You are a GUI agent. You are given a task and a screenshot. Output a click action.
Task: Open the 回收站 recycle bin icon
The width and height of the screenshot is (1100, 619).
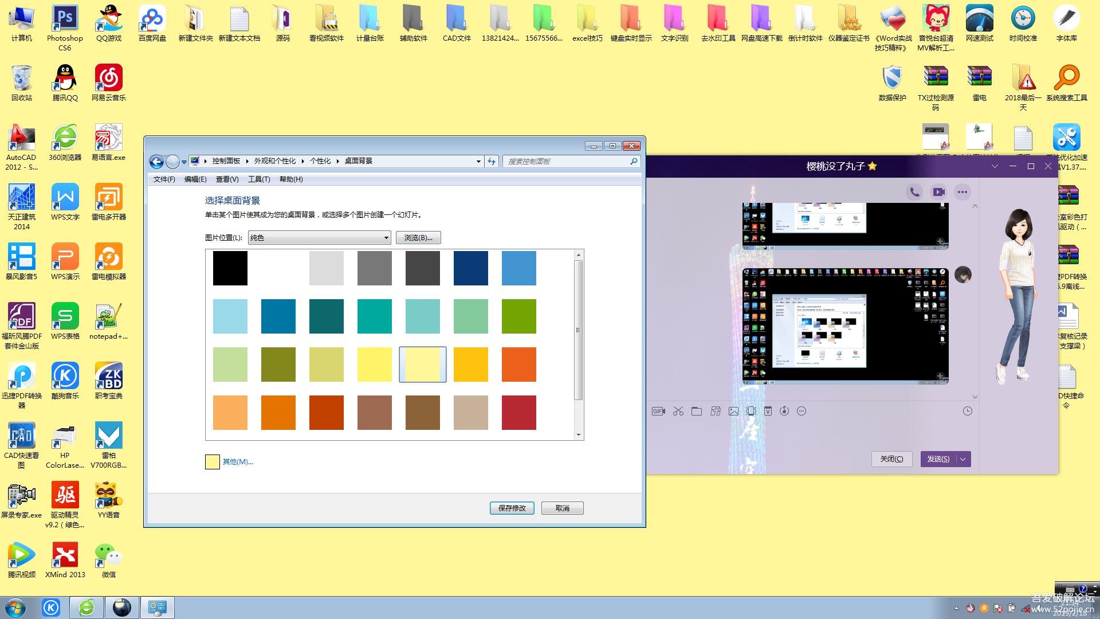point(21,83)
